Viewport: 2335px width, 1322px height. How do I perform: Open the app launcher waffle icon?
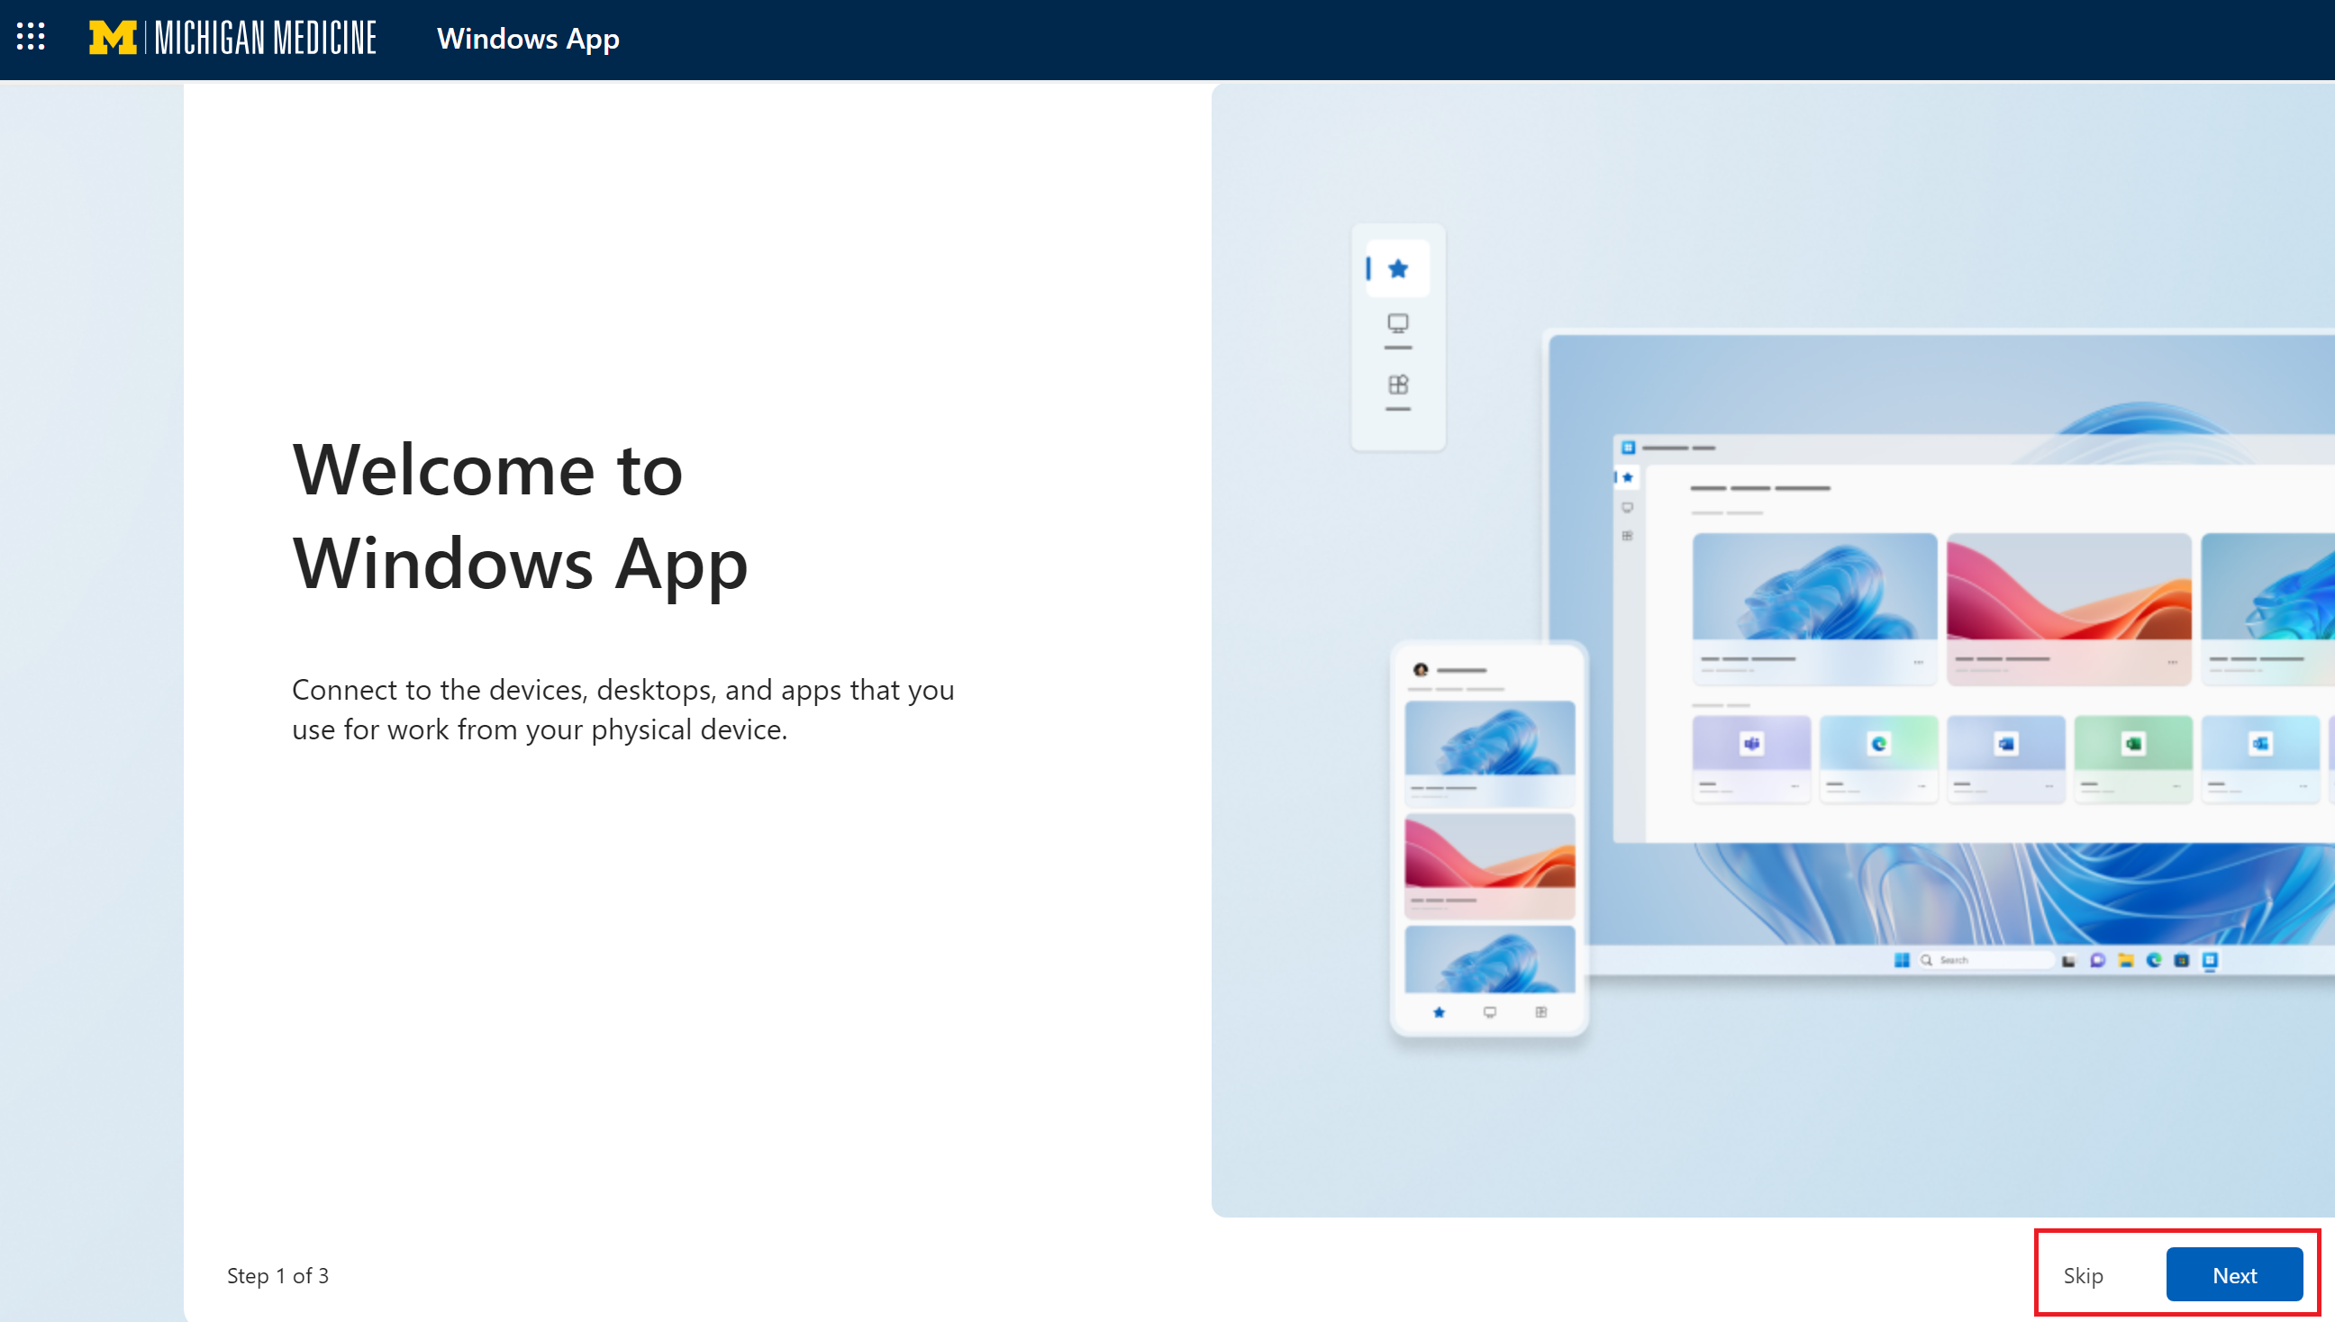coord(31,37)
